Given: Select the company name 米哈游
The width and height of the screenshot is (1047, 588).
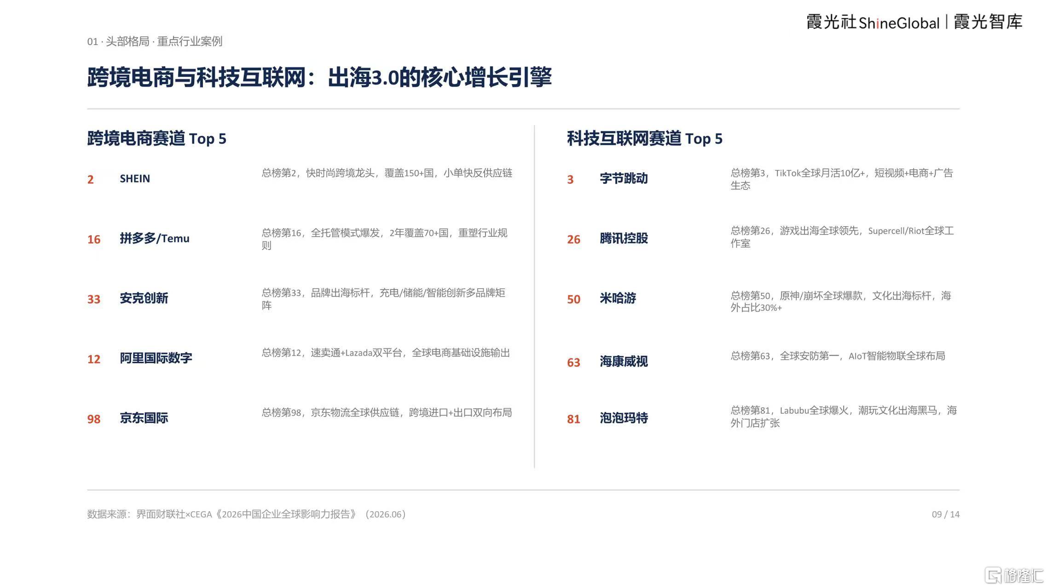Looking at the screenshot, I should tap(618, 298).
